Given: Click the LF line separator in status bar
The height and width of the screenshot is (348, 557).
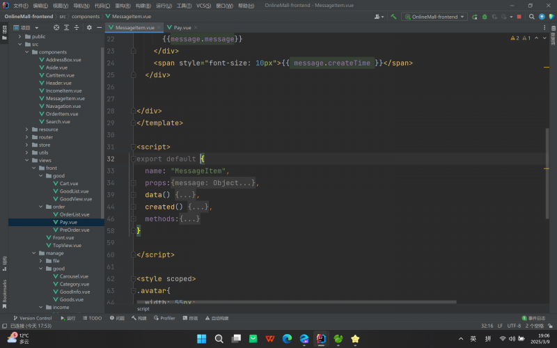Looking at the screenshot, I should [500, 326].
